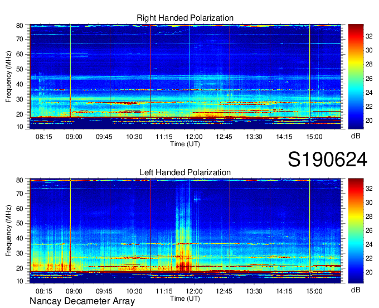This screenshot has height=308, width=379.
Task: Click the Left Handed Polarization title
Action: 185,172
